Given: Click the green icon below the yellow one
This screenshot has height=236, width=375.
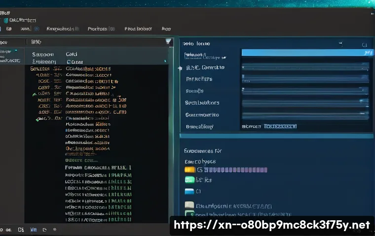Looking at the screenshot, I should [x=189, y=180].
